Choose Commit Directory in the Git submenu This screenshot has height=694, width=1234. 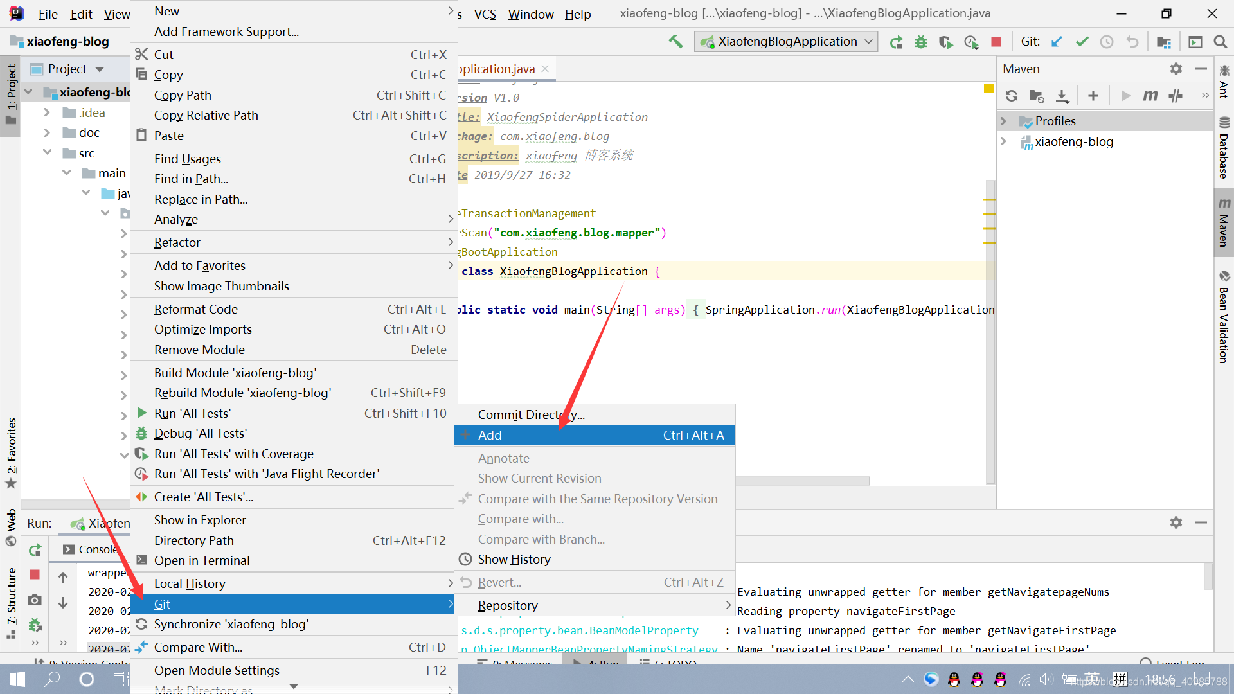(x=595, y=414)
